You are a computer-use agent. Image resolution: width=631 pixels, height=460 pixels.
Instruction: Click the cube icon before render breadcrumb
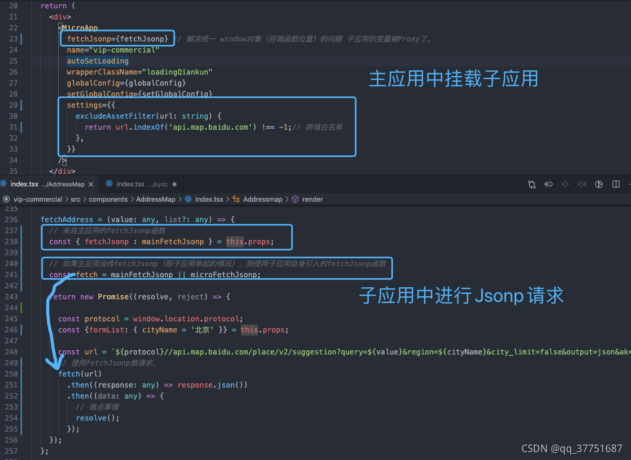click(x=295, y=200)
